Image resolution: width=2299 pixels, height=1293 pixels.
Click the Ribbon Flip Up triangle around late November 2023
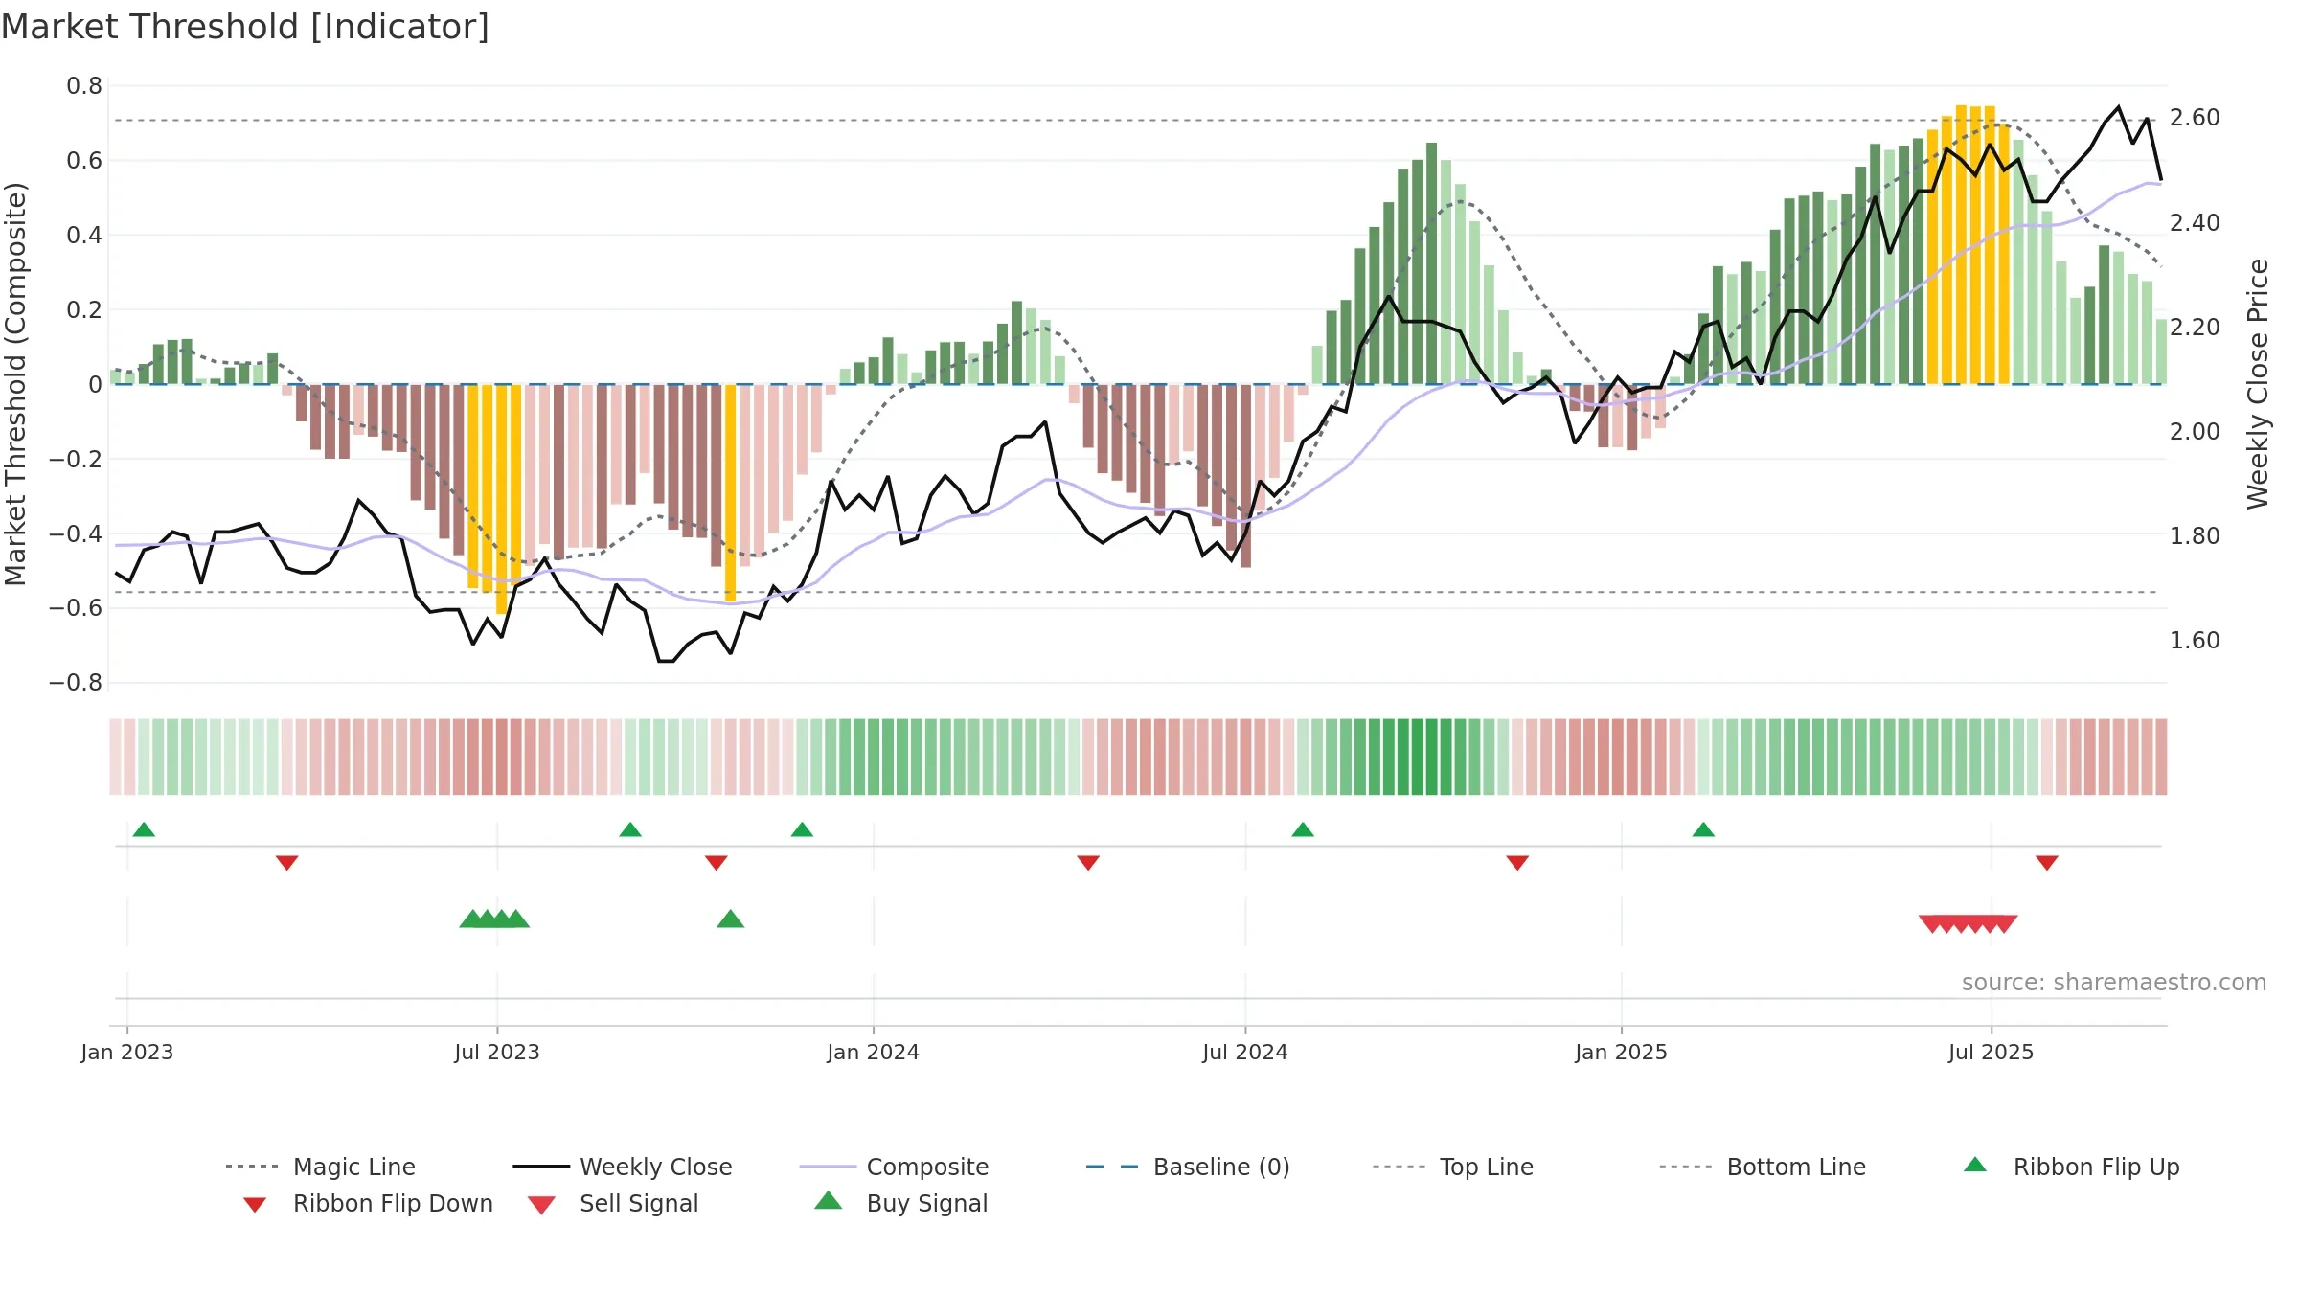802,829
